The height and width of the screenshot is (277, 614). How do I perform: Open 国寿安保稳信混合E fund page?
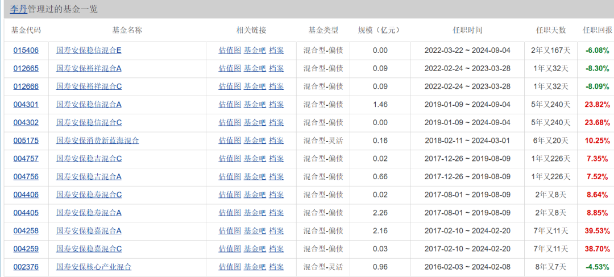pos(89,50)
